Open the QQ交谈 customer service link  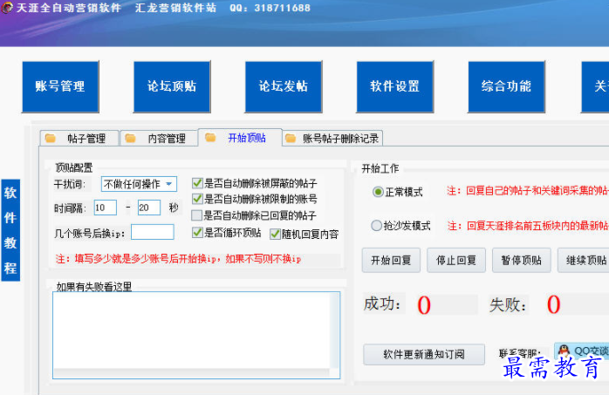click(x=581, y=351)
